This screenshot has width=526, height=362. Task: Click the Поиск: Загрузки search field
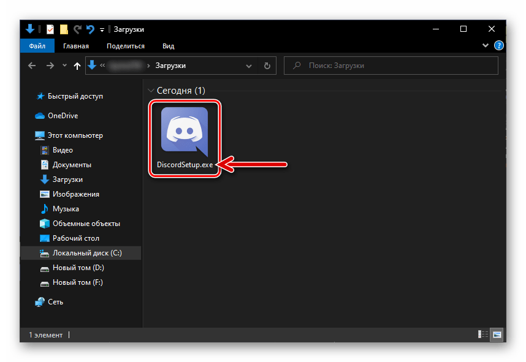[x=391, y=66]
